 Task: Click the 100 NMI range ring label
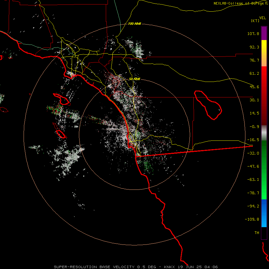134,24
